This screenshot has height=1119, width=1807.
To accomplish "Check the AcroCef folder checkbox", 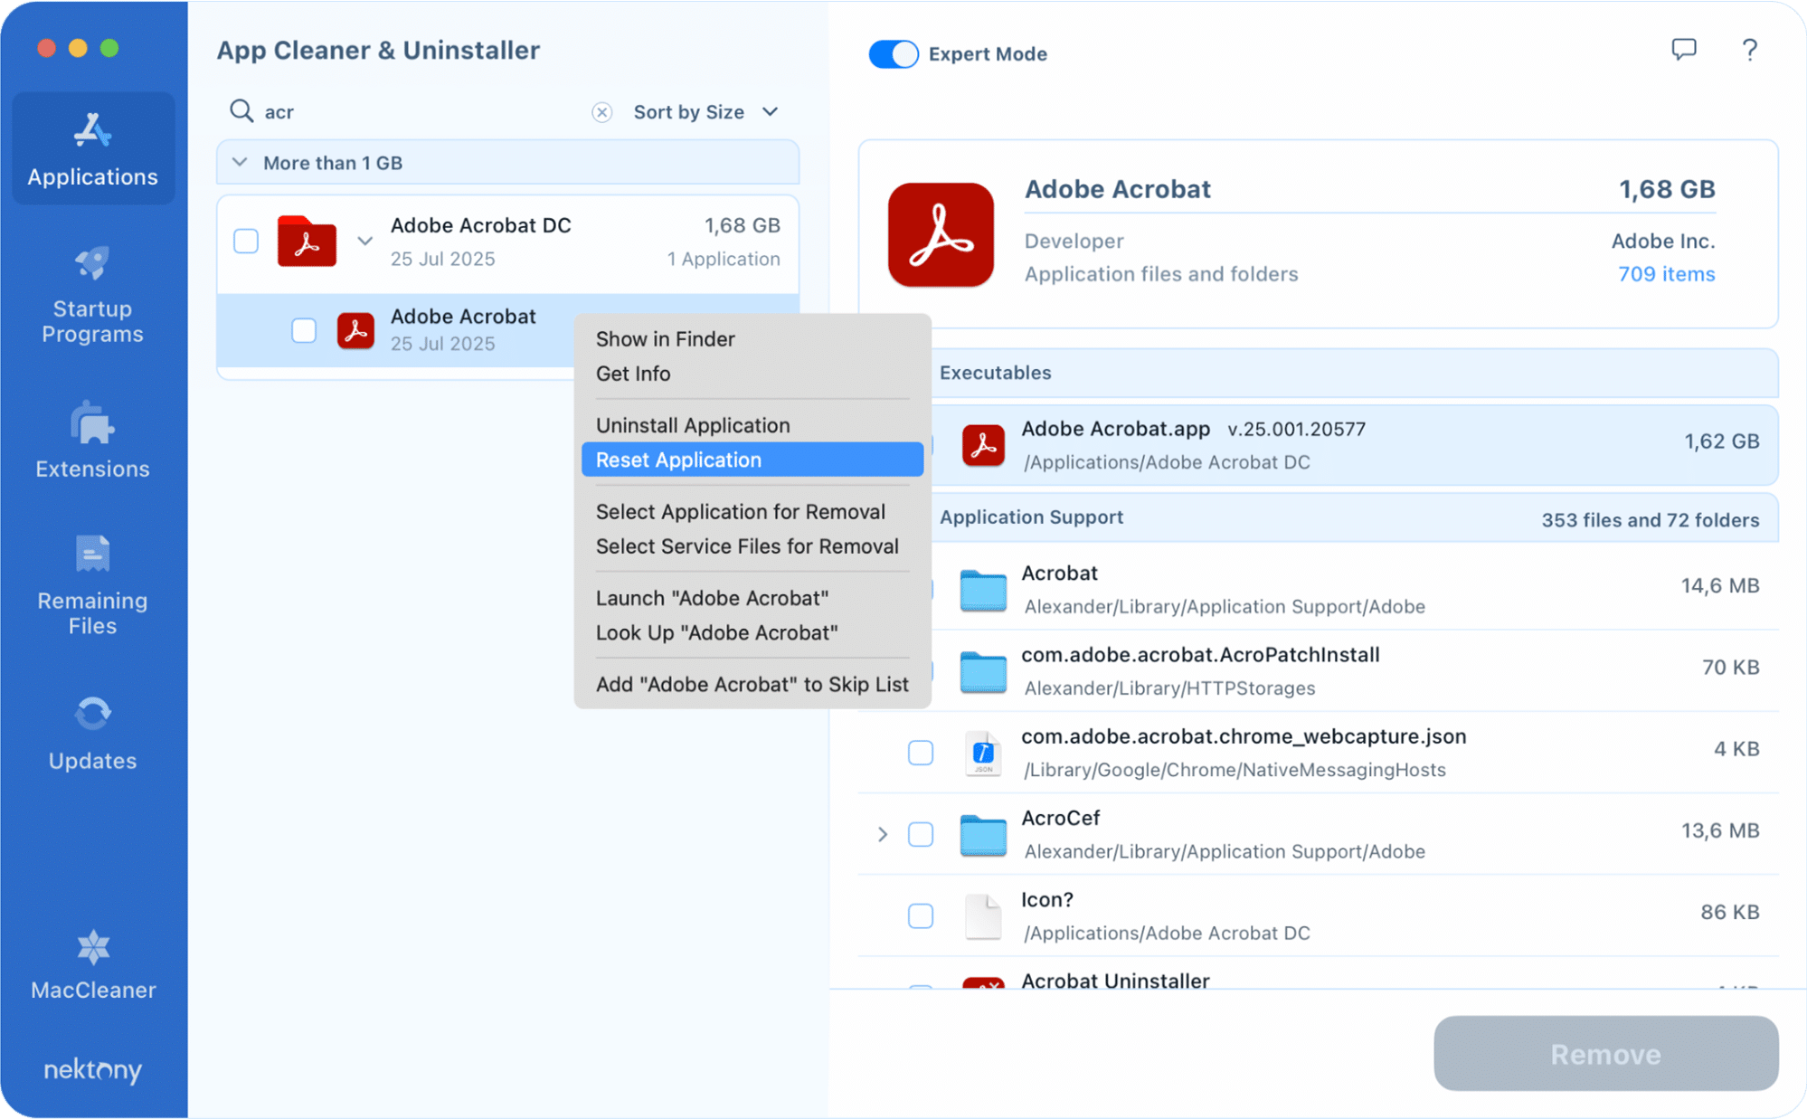I will (920, 834).
